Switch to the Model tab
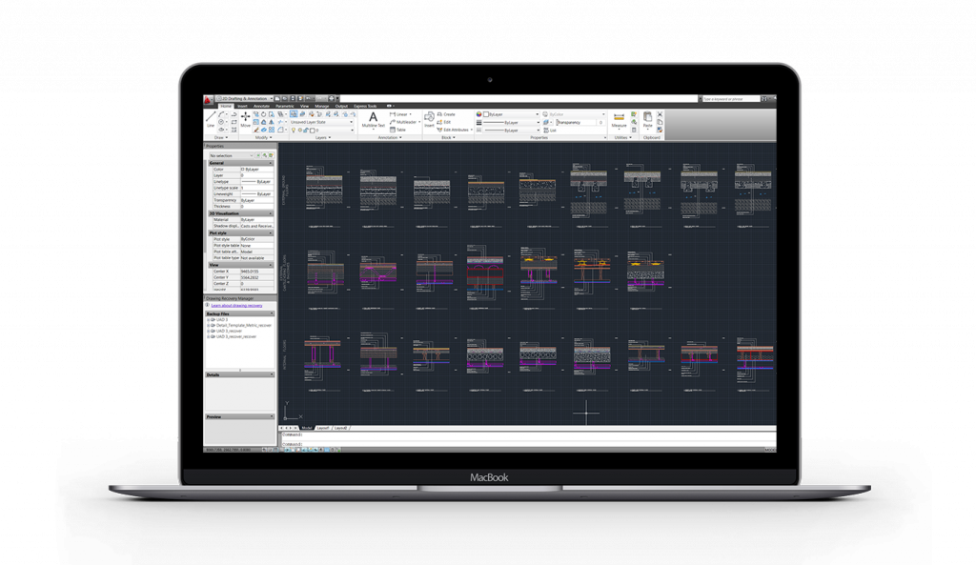The width and height of the screenshot is (976, 565). click(307, 428)
